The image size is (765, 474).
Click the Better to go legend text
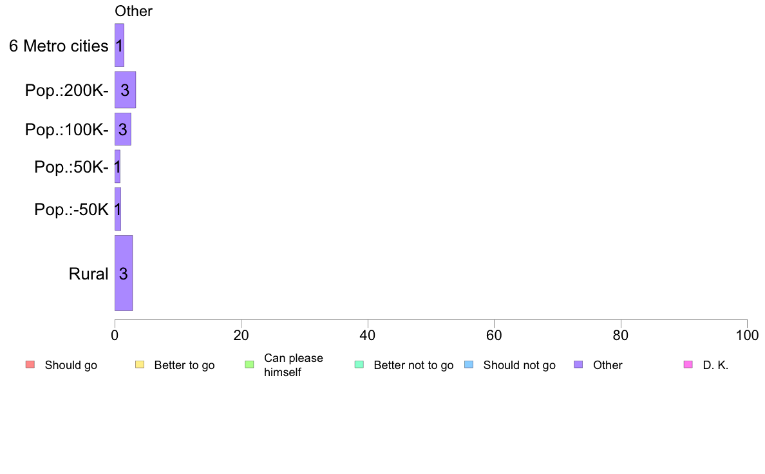tap(184, 365)
